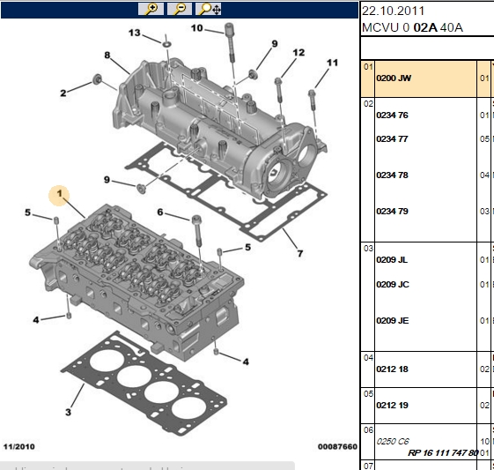Open part number 0209 JL
494x470 pixels.
tap(392, 259)
